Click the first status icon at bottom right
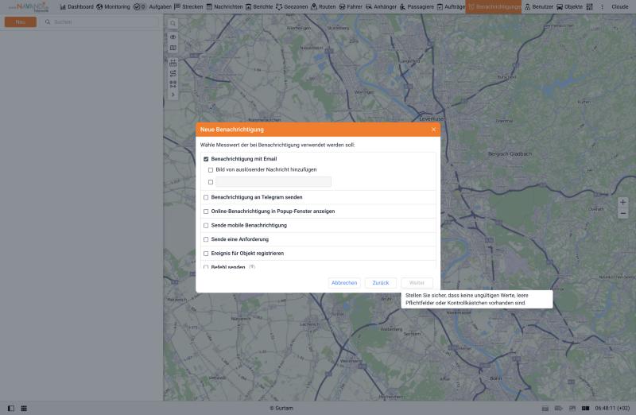 point(545,409)
